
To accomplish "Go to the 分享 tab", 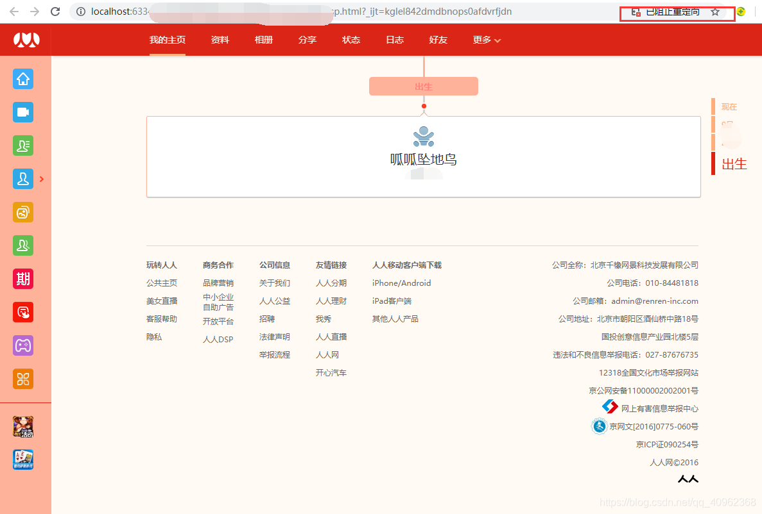I will pyautogui.click(x=307, y=40).
